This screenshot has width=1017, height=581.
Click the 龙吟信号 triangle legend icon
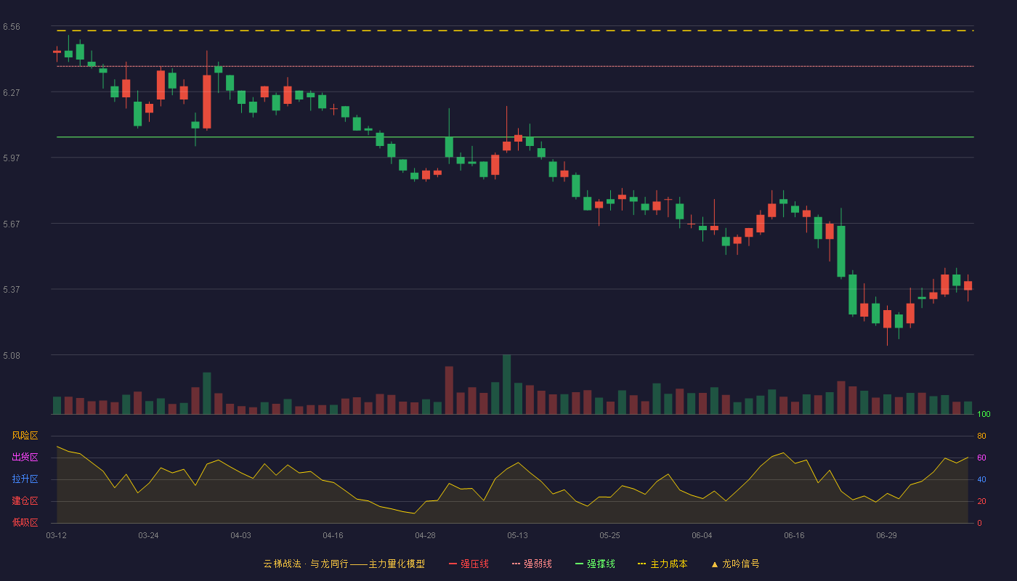tap(714, 564)
